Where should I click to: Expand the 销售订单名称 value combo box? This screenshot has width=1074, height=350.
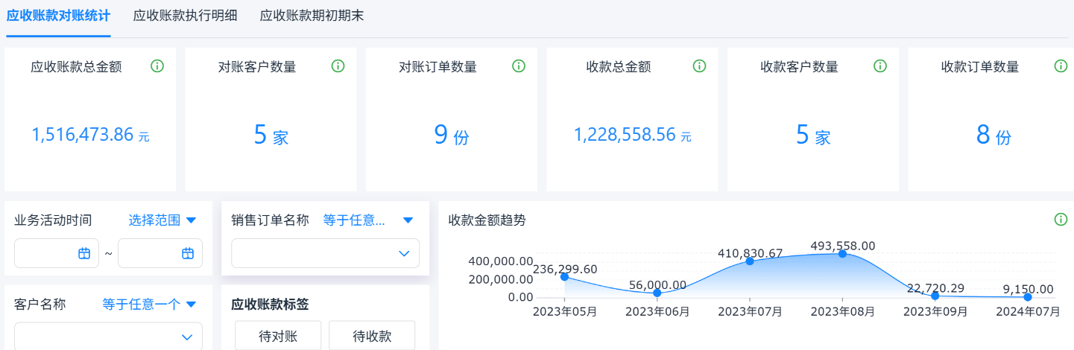326,253
